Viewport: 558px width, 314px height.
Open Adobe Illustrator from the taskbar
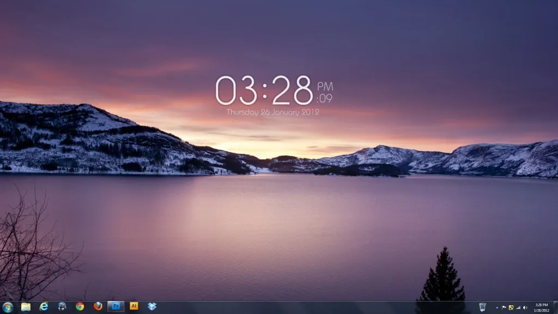click(x=134, y=306)
